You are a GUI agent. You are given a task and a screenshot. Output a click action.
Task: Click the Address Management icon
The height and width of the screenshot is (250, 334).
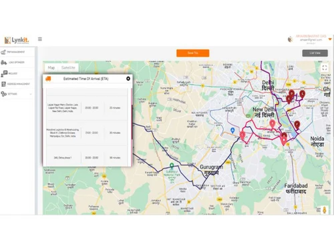(3, 84)
